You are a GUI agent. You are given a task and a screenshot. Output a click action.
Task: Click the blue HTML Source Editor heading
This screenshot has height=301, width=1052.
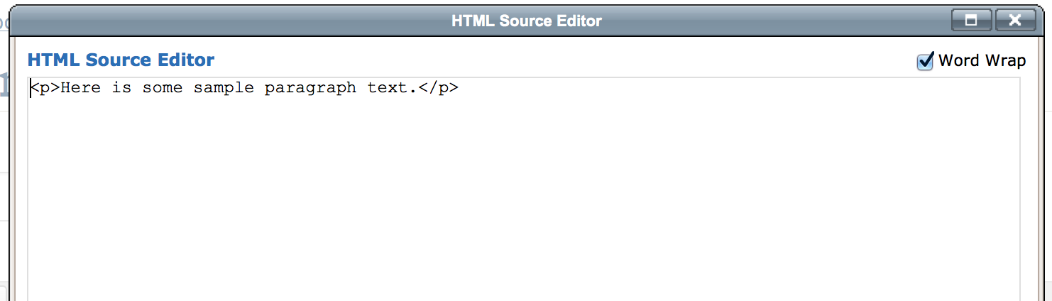pos(121,60)
